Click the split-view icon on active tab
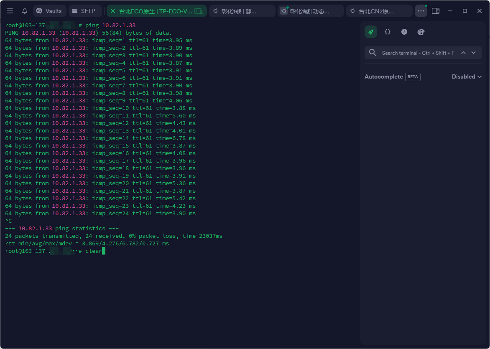The width and height of the screenshot is (490, 349). pos(199,11)
